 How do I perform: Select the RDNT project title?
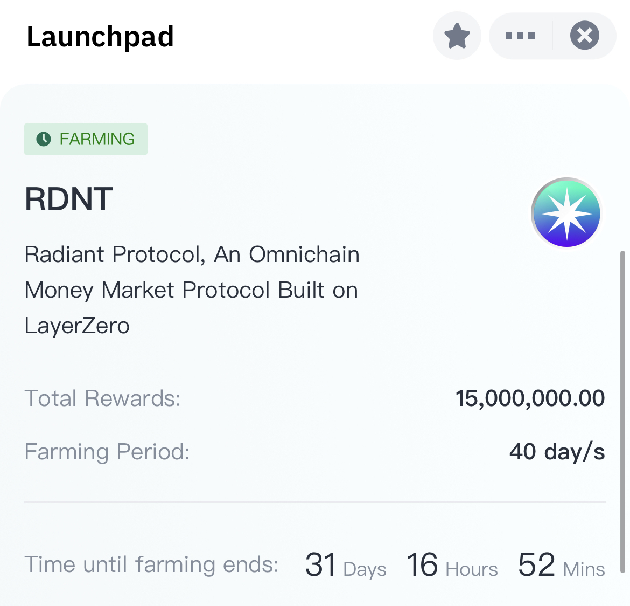69,199
